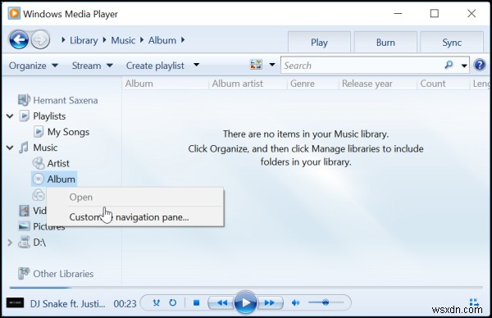Collapse the Music tree node
Viewport: 492px width, 318px height.
(x=10, y=148)
